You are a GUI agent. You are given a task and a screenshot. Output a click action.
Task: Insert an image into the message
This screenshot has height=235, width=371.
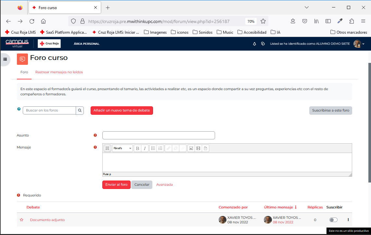pos(191,148)
